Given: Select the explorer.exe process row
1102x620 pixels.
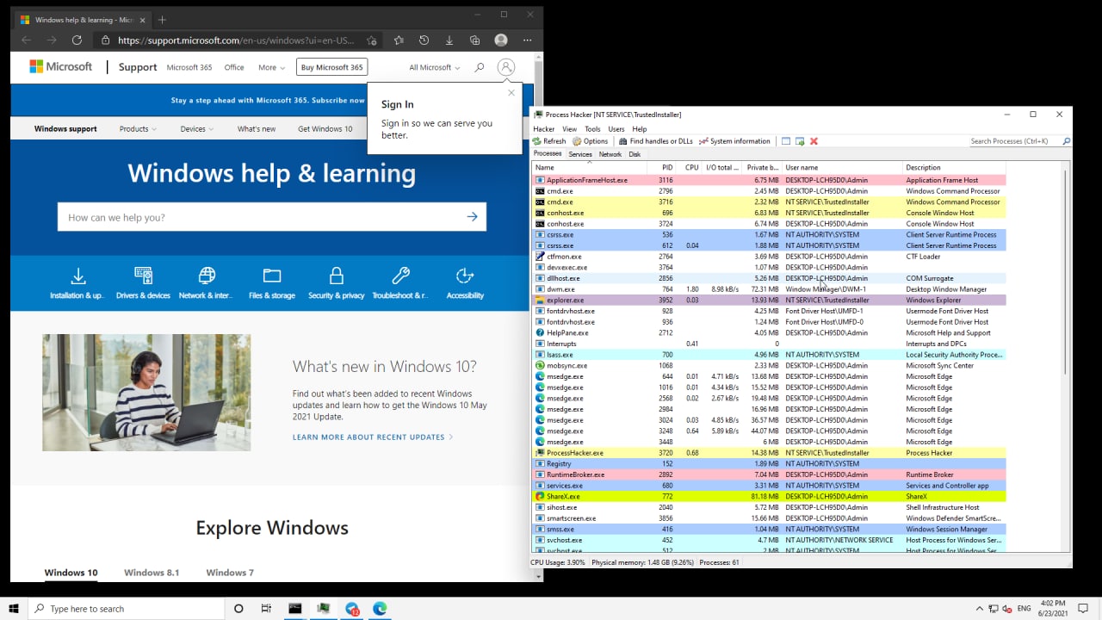Looking at the screenshot, I should point(769,300).
